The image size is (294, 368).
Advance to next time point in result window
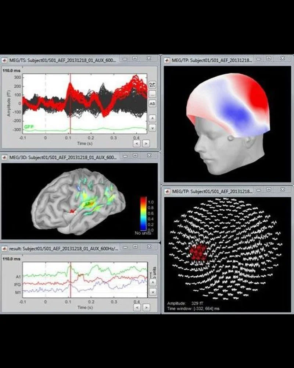click(146, 307)
